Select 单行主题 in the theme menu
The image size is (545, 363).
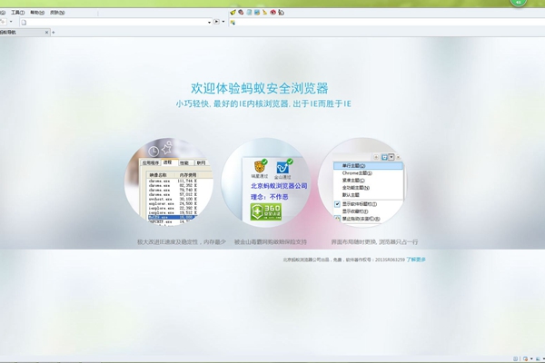pos(352,166)
